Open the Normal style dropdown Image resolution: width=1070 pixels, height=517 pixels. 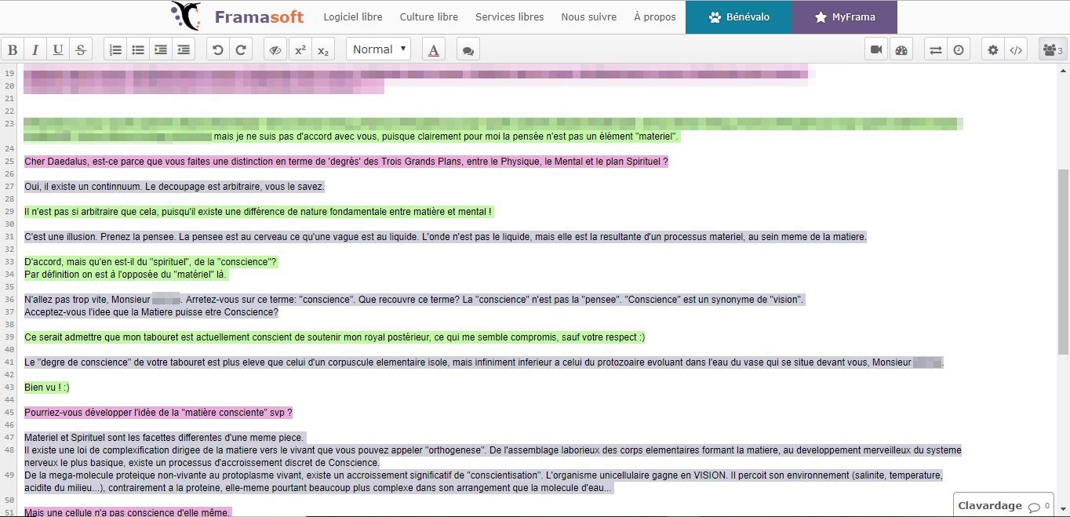(379, 49)
